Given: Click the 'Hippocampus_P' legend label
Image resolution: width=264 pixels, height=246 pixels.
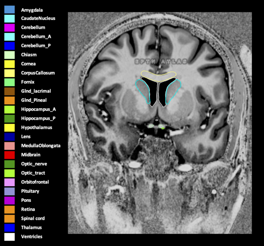Looking at the screenshot, I should (38, 119).
